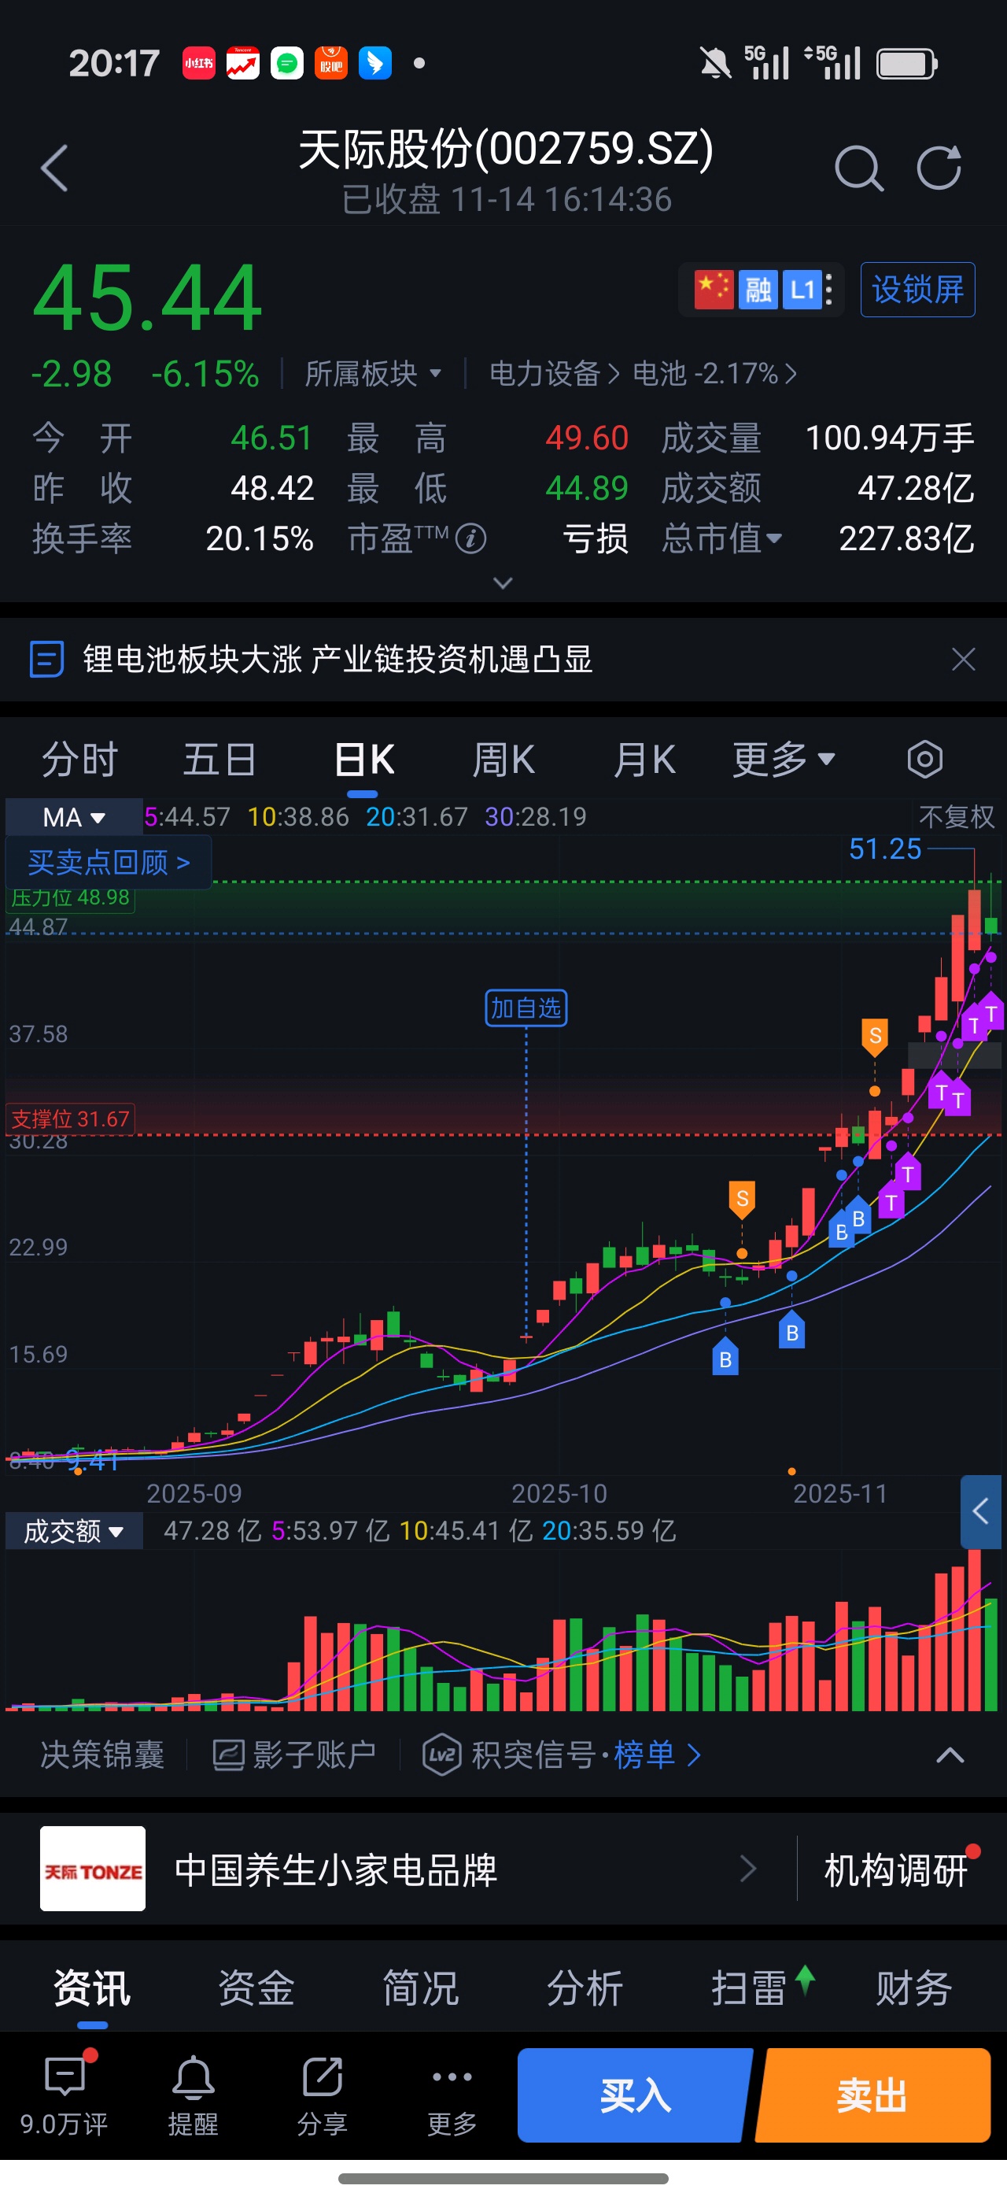Tap the 51.25 high price label
This screenshot has width=1007, height=2204.
885,849
